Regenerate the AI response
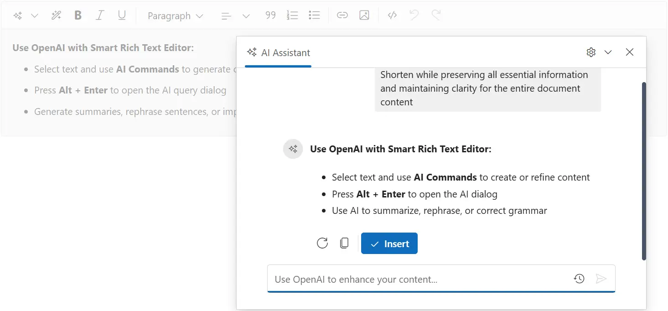 point(322,244)
